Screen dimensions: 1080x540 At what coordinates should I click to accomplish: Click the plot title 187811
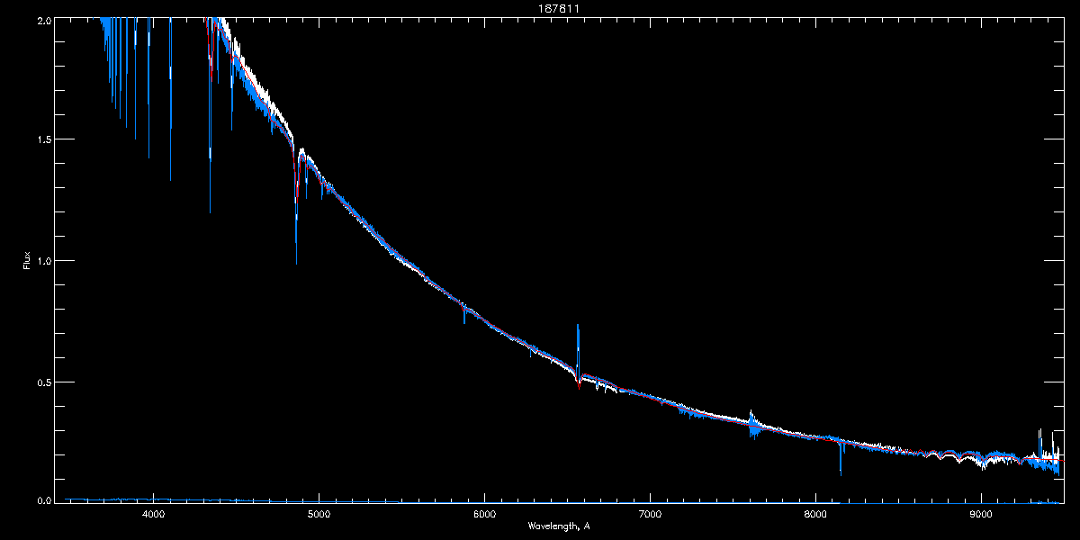(540, 8)
